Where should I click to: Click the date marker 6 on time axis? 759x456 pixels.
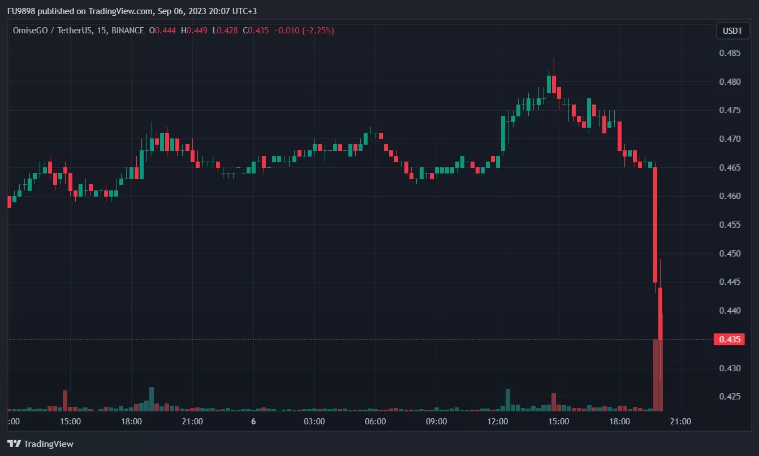pyautogui.click(x=253, y=421)
